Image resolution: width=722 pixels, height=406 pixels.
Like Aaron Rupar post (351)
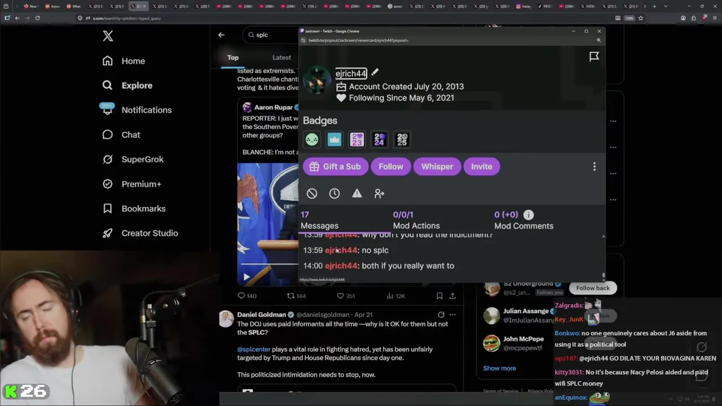346,295
